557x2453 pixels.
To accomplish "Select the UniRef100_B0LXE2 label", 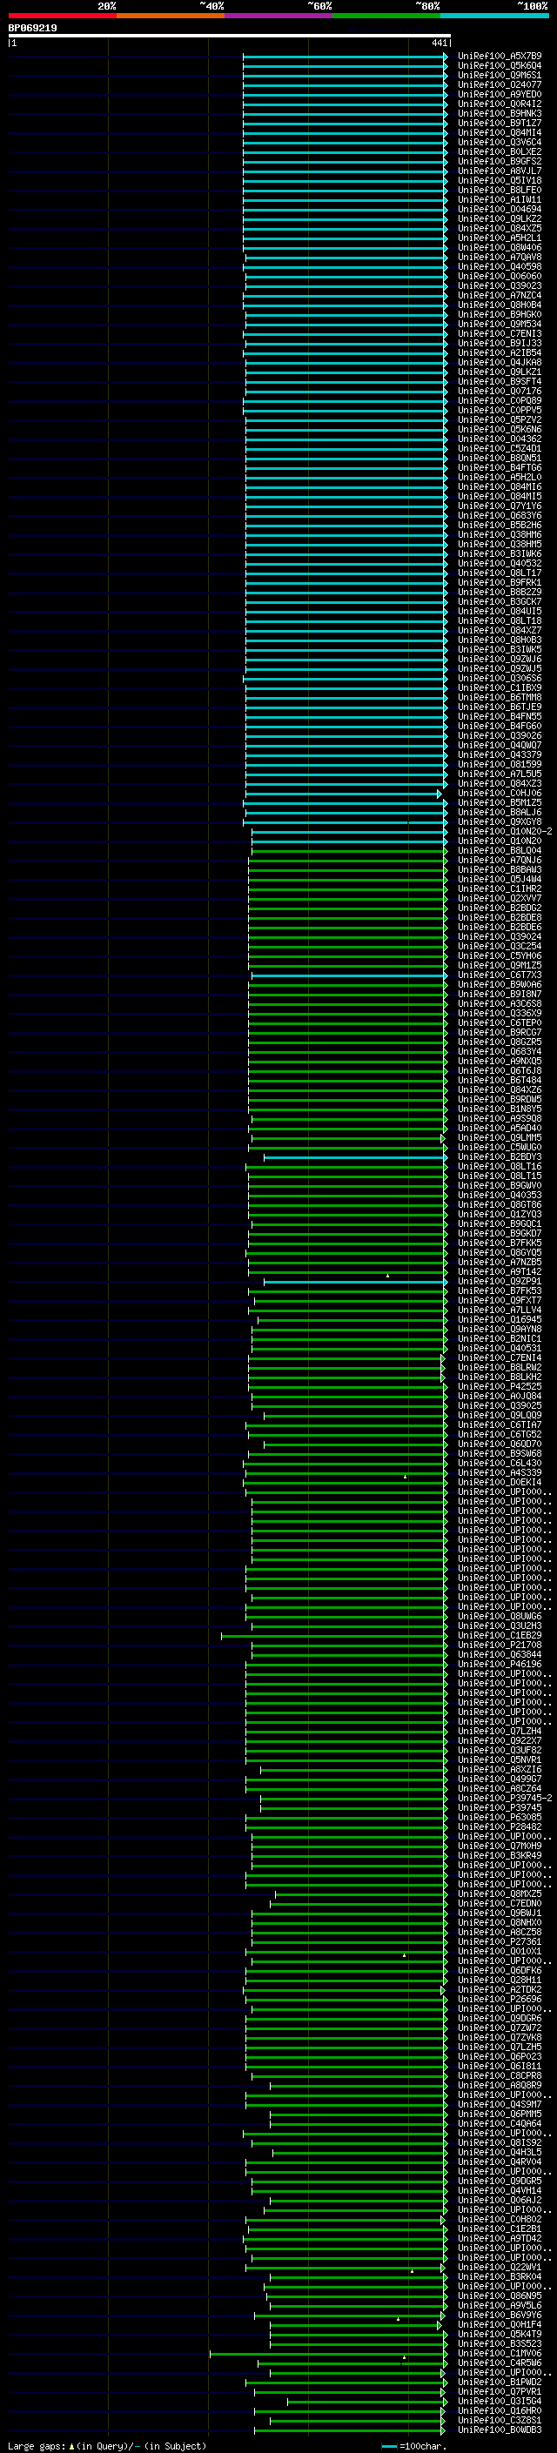I will 499,151.
